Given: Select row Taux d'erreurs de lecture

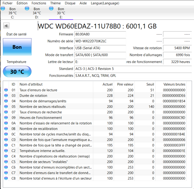Looking at the screenshot, I should 95,90.
